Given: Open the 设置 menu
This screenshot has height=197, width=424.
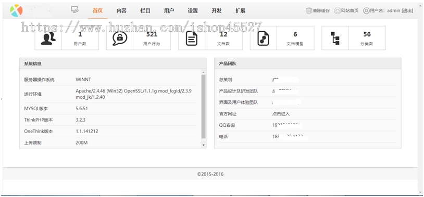Looking at the screenshot, I should tap(193, 11).
